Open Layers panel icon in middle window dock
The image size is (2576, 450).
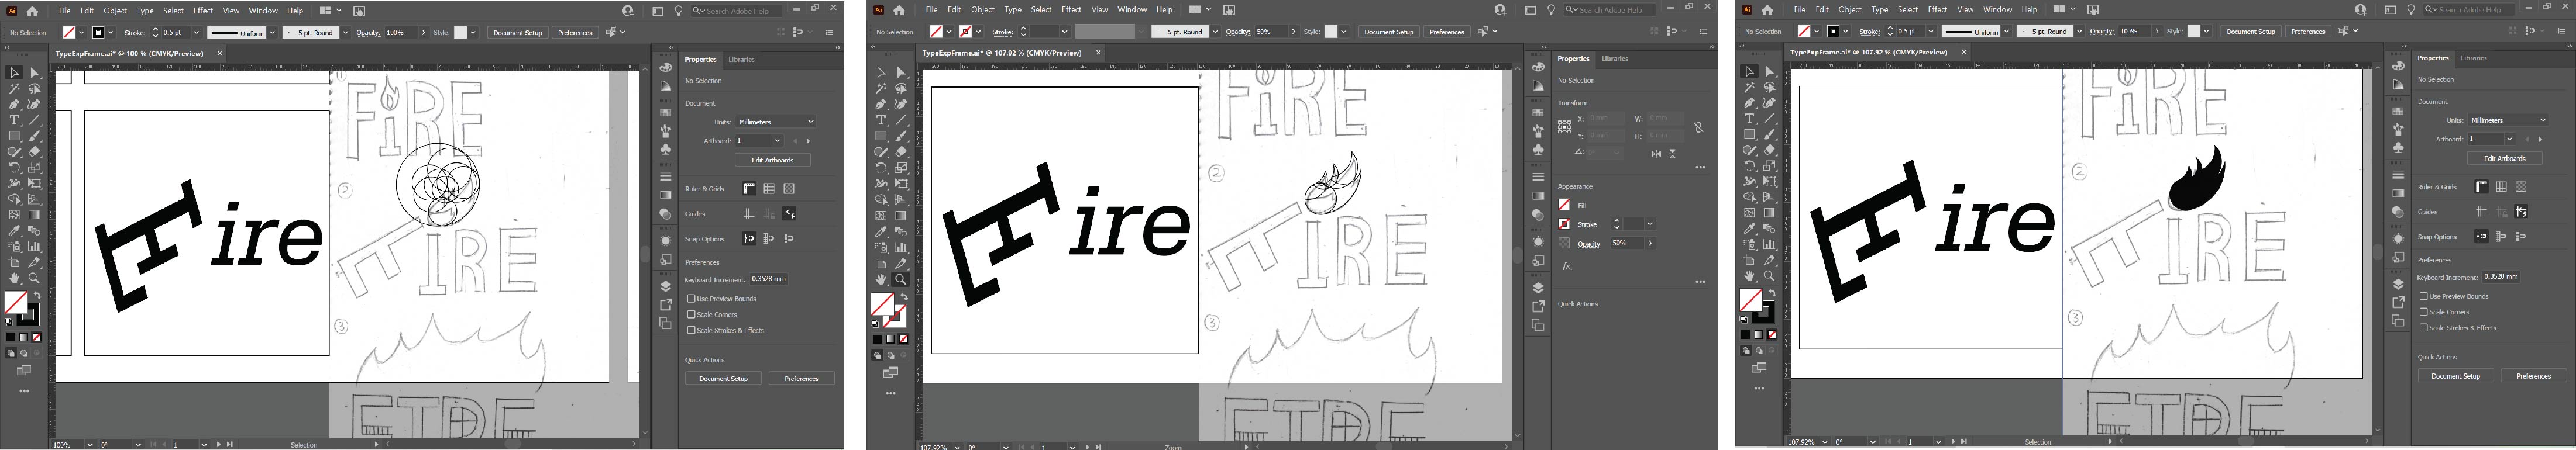1538,288
